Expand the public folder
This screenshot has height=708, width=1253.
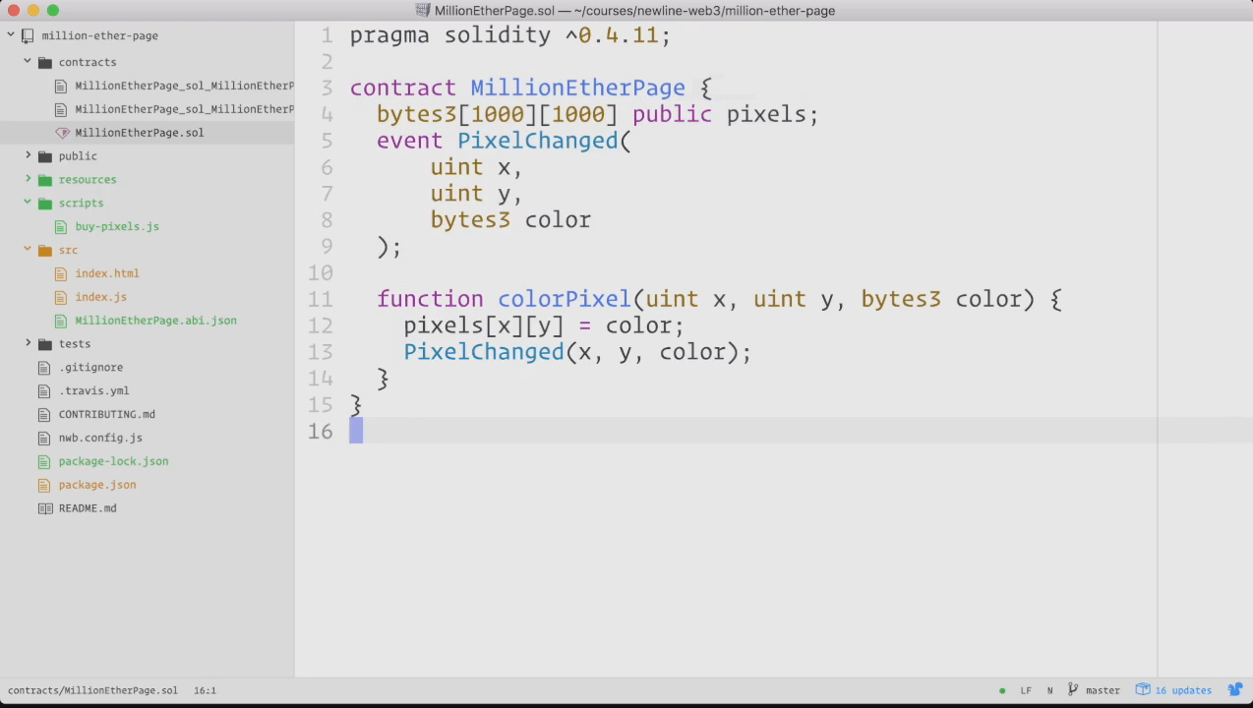28,156
